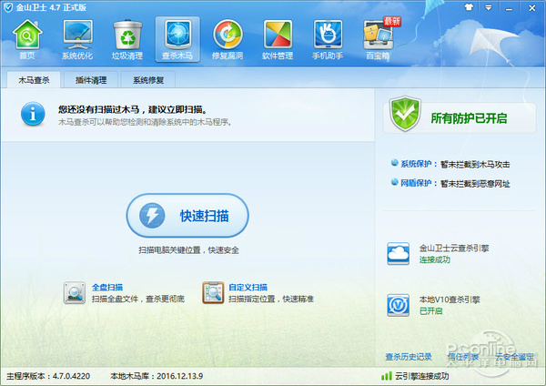Launch 手机助手 phone assistant
This screenshot has width=546, height=386.
pyautogui.click(x=328, y=39)
